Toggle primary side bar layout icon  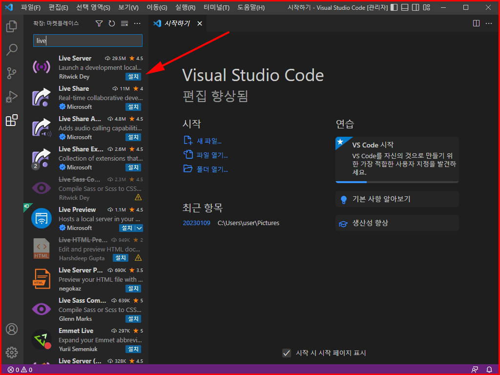pos(394,7)
